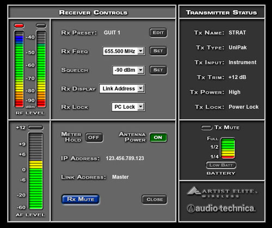Click Edit next to Rx Preset

point(158,33)
